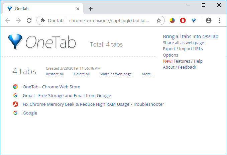Click the back navigation arrow
227x155 pixels.
coord(8,20)
